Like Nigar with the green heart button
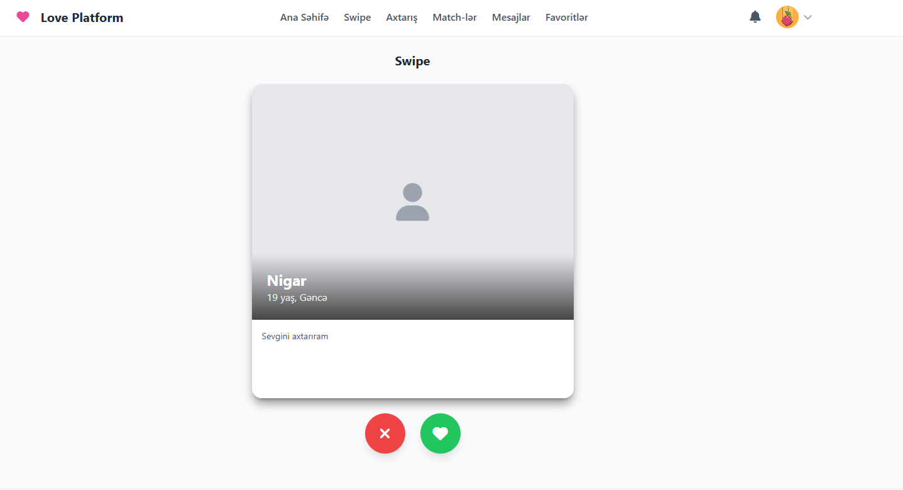Image resolution: width=903 pixels, height=490 pixels. pos(441,433)
